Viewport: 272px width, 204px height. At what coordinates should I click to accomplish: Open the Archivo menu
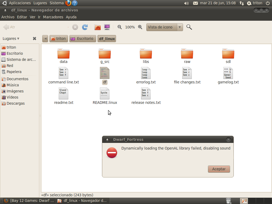(x=8, y=17)
